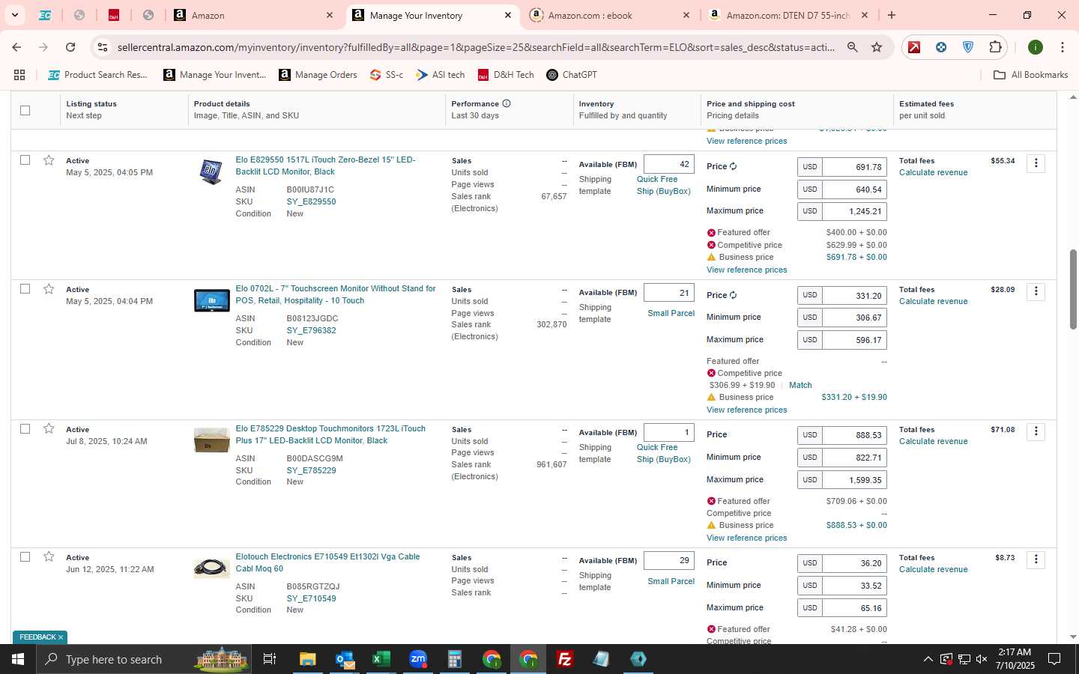1079x674 pixels.
Task: Open actions menu for Elo E829550 row
Action: pyautogui.click(x=1036, y=163)
